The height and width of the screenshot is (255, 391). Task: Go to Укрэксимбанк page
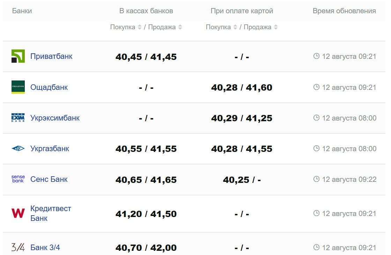(55, 118)
